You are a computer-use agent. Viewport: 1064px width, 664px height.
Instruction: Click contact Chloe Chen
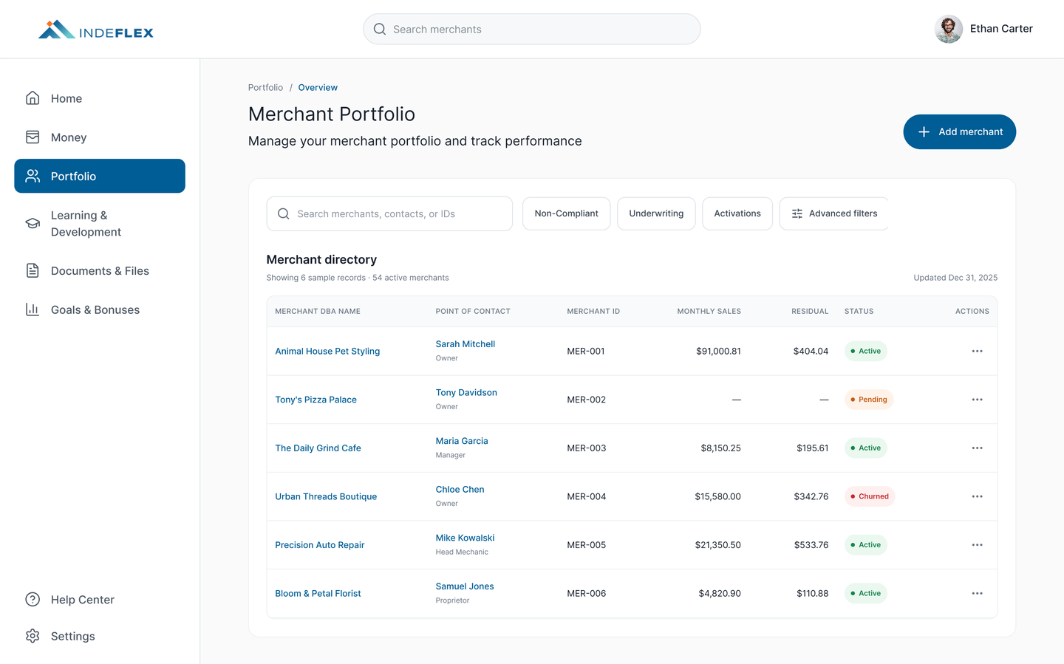pos(460,489)
